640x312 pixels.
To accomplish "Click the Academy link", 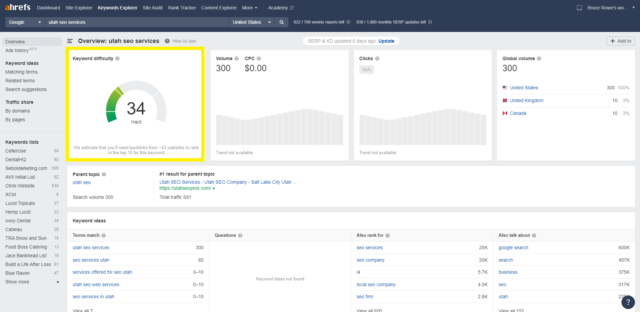I will pyautogui.click(x=278, y=8).
